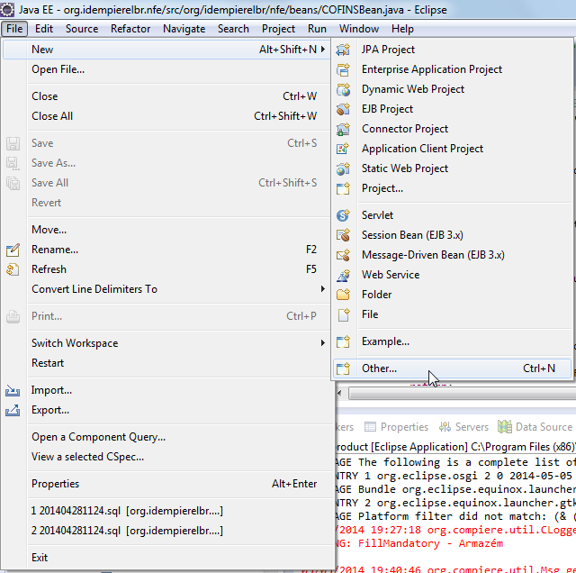Expand Convert Line Delimiters To submenu
576x573 pixels.
tap(322, 289)
